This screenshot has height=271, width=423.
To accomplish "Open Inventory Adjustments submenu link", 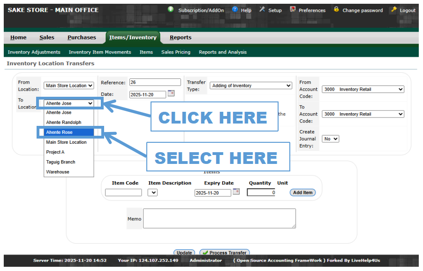I will point(34,52).
